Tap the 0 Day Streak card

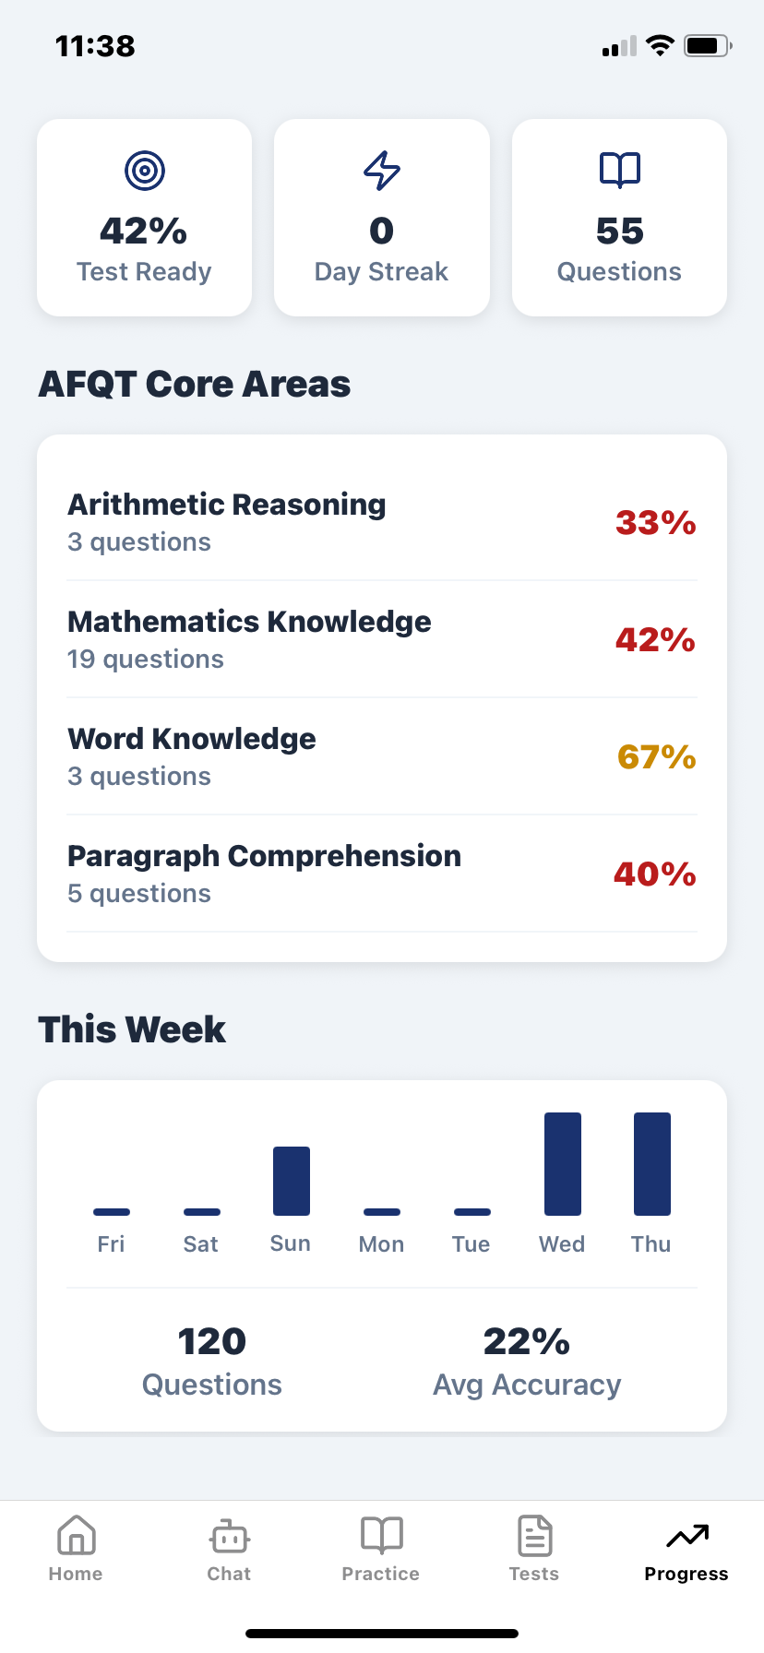point(381,218)
